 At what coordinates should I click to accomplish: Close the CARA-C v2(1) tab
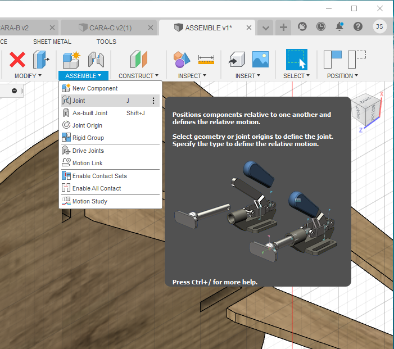151,28
